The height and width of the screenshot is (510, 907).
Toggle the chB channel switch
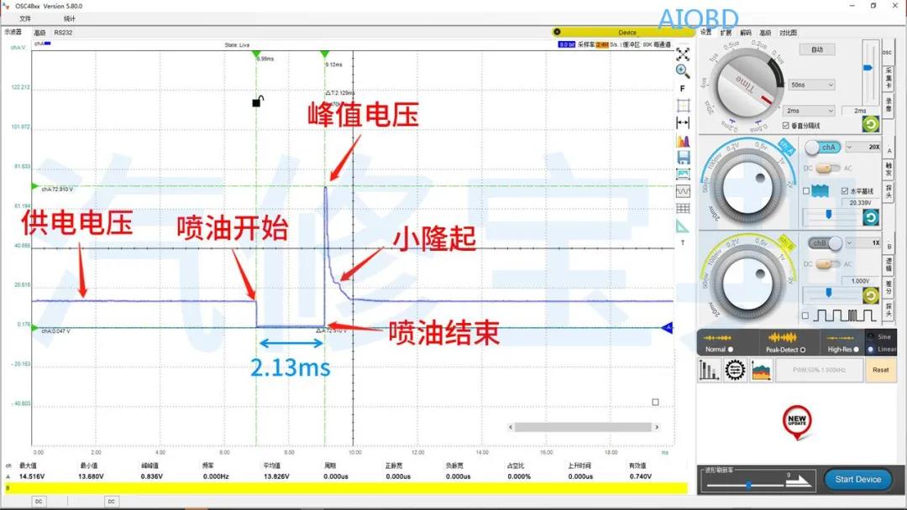[x=826, y=243]
